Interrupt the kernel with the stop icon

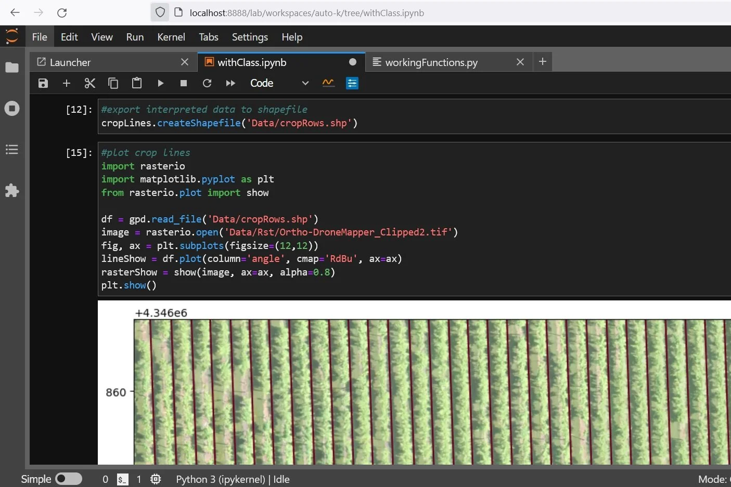[183, 83]
